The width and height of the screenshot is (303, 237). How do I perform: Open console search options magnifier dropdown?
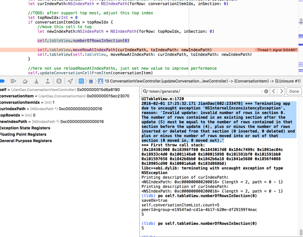click(x=146, y=91)
